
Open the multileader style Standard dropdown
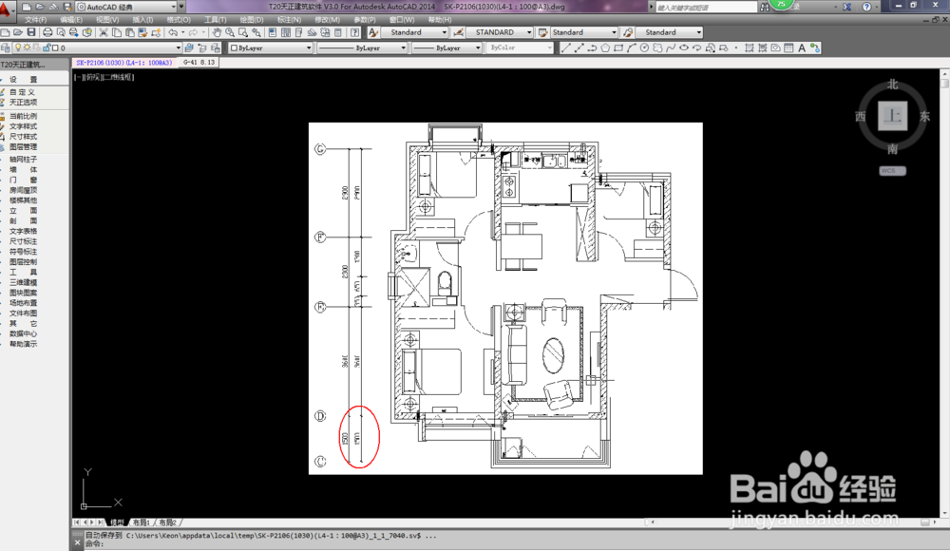coord(669,32)
